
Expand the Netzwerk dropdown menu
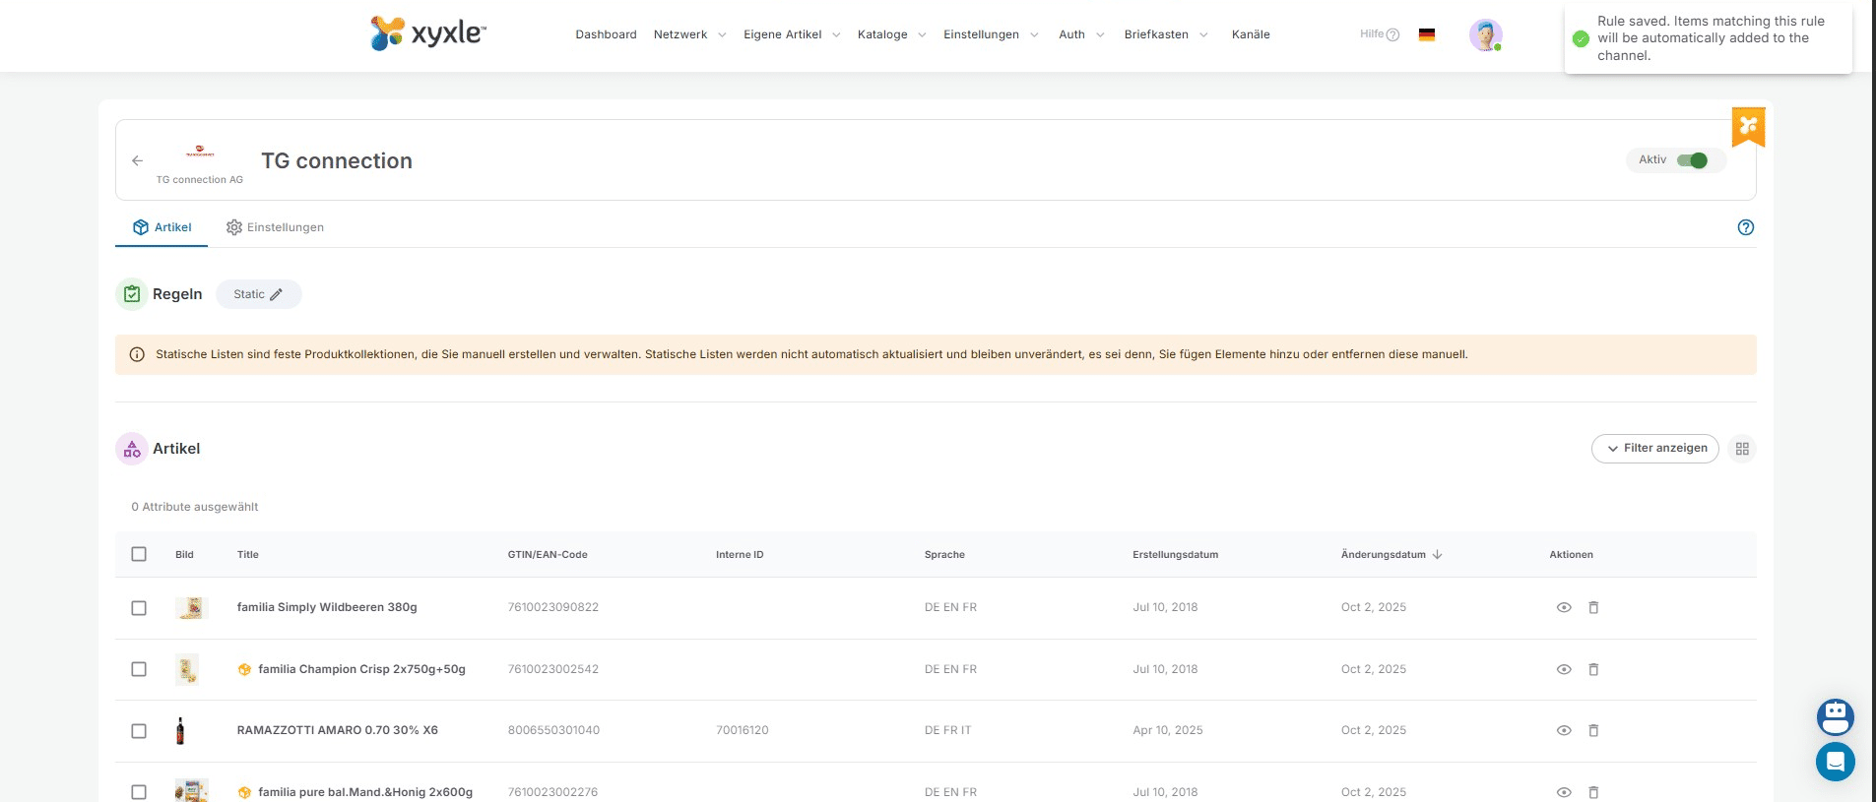(689, 34)
